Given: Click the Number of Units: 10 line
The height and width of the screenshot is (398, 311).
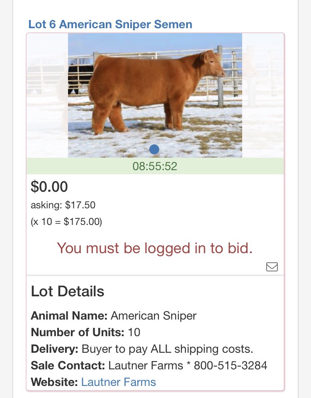Looking at the screenshot, I should (85, 332).
